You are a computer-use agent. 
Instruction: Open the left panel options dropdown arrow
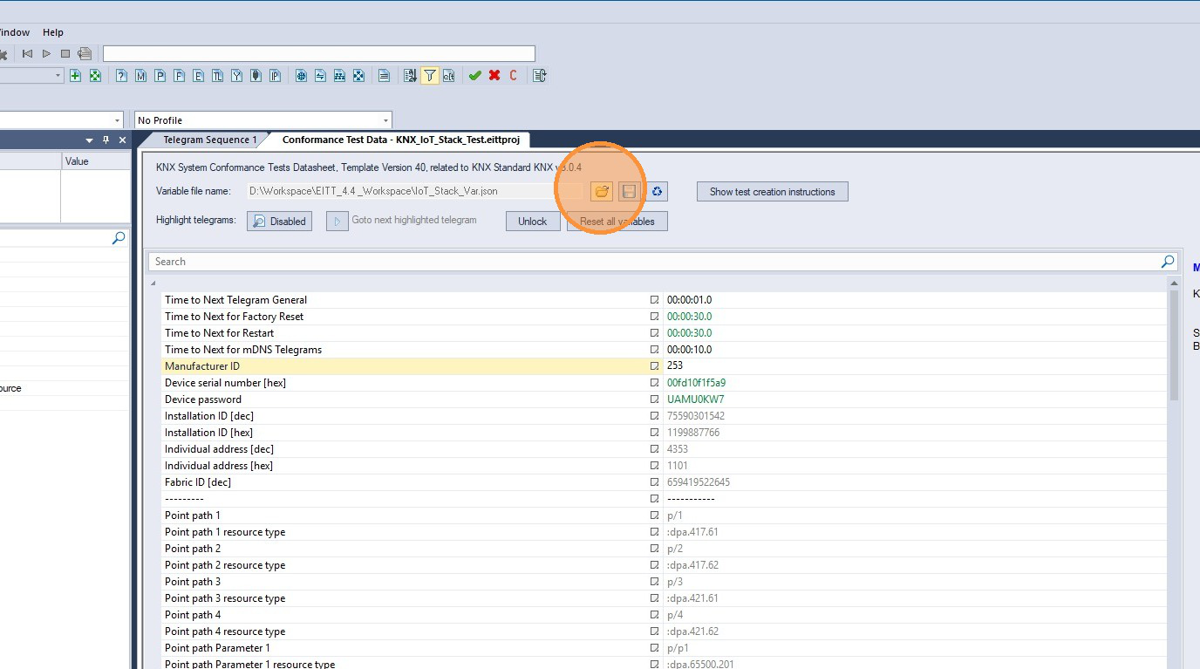(x=89, y=140)
